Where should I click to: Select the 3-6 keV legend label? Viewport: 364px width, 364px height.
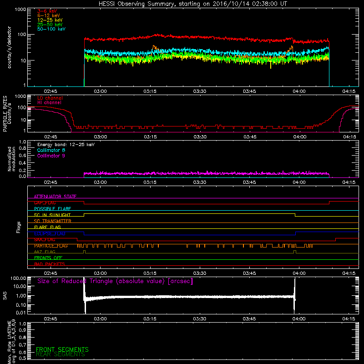click(47, 11)
